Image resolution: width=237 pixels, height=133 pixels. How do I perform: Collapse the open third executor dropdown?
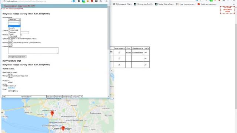tap(14, 24)
